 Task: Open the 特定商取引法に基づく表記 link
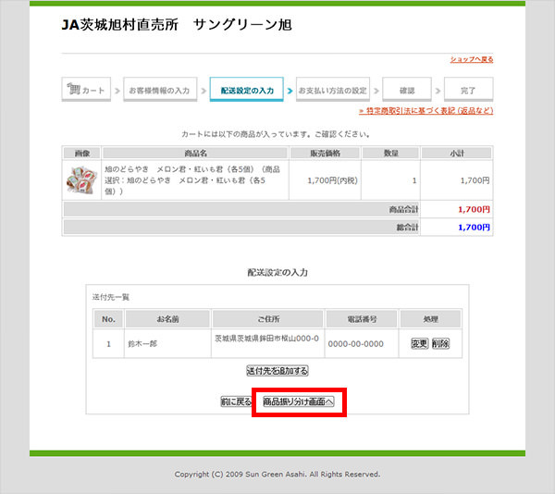point(427,111)
